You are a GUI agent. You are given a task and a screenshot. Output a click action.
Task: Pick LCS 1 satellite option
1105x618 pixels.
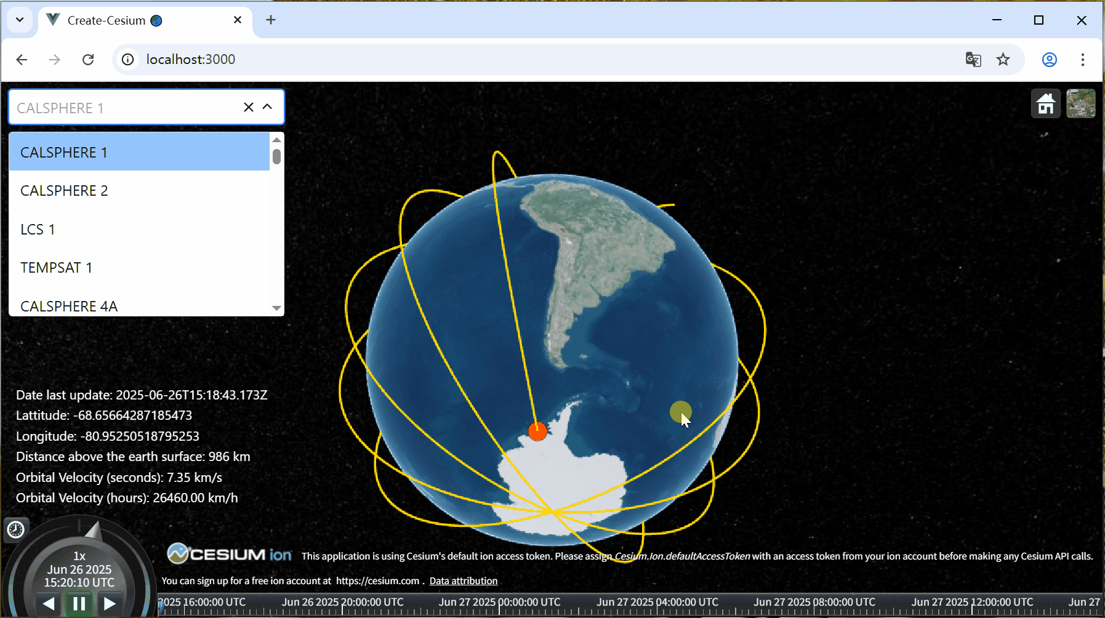click(139, 229)
